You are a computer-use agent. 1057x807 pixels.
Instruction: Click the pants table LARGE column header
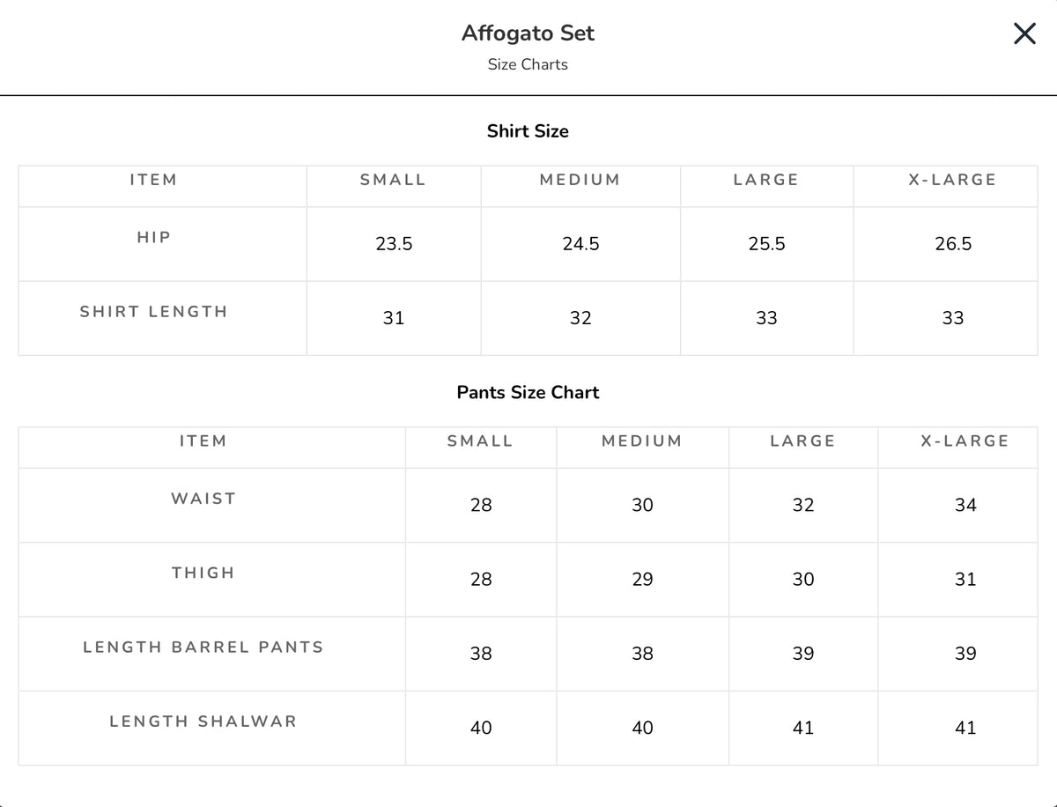click(802, 441)
